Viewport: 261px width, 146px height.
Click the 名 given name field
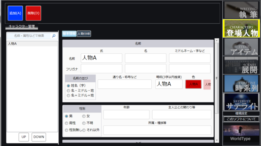[x=146, y=58]
